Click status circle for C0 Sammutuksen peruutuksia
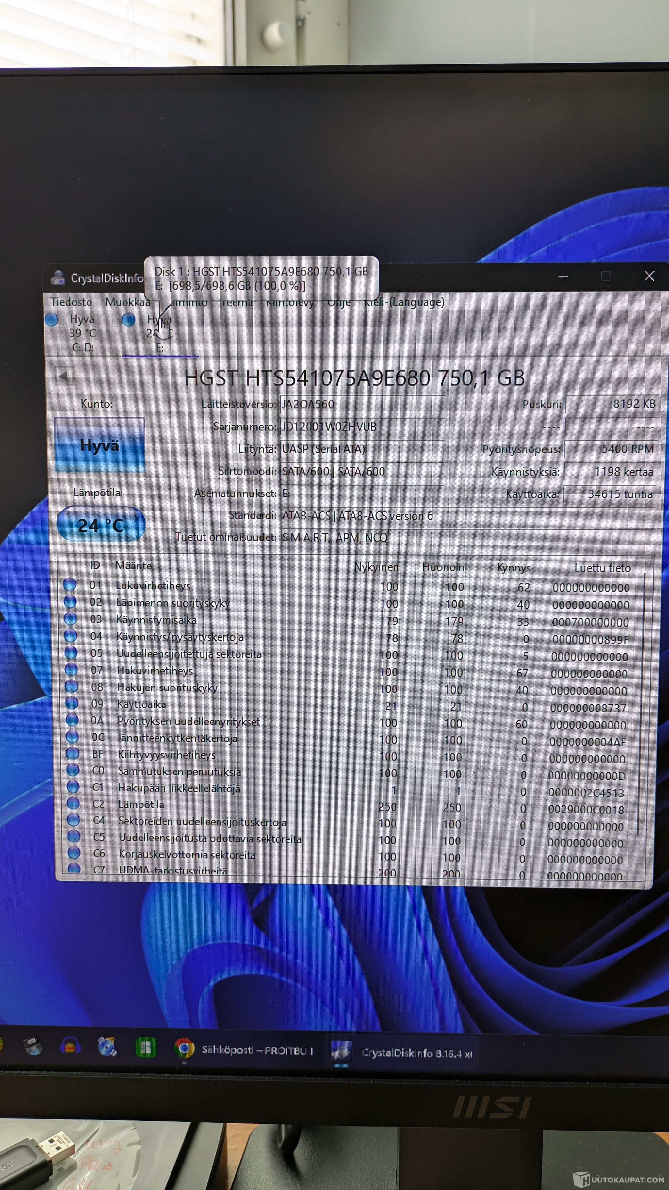The height and width of the screenshot is (1190, 669). (73, 770)
